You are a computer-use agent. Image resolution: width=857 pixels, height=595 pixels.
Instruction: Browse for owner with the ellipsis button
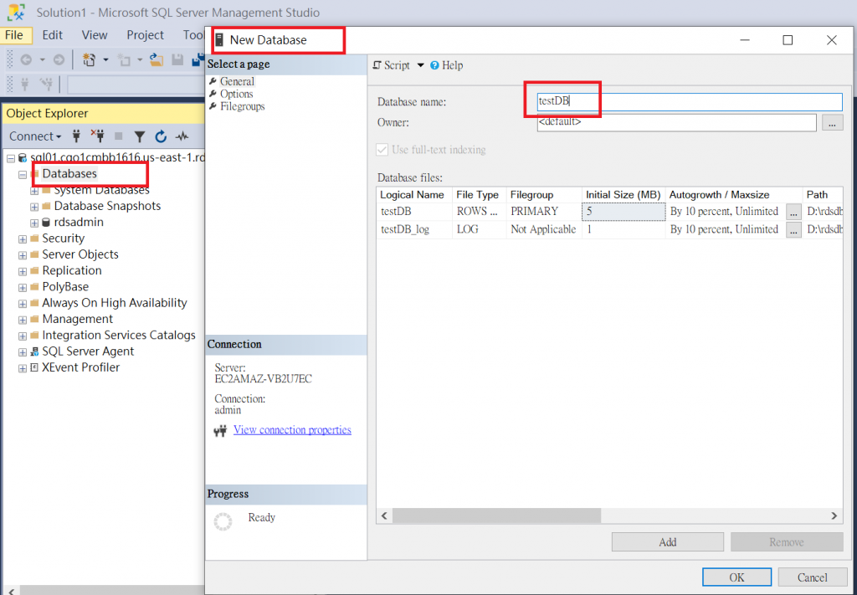point(832,123)
